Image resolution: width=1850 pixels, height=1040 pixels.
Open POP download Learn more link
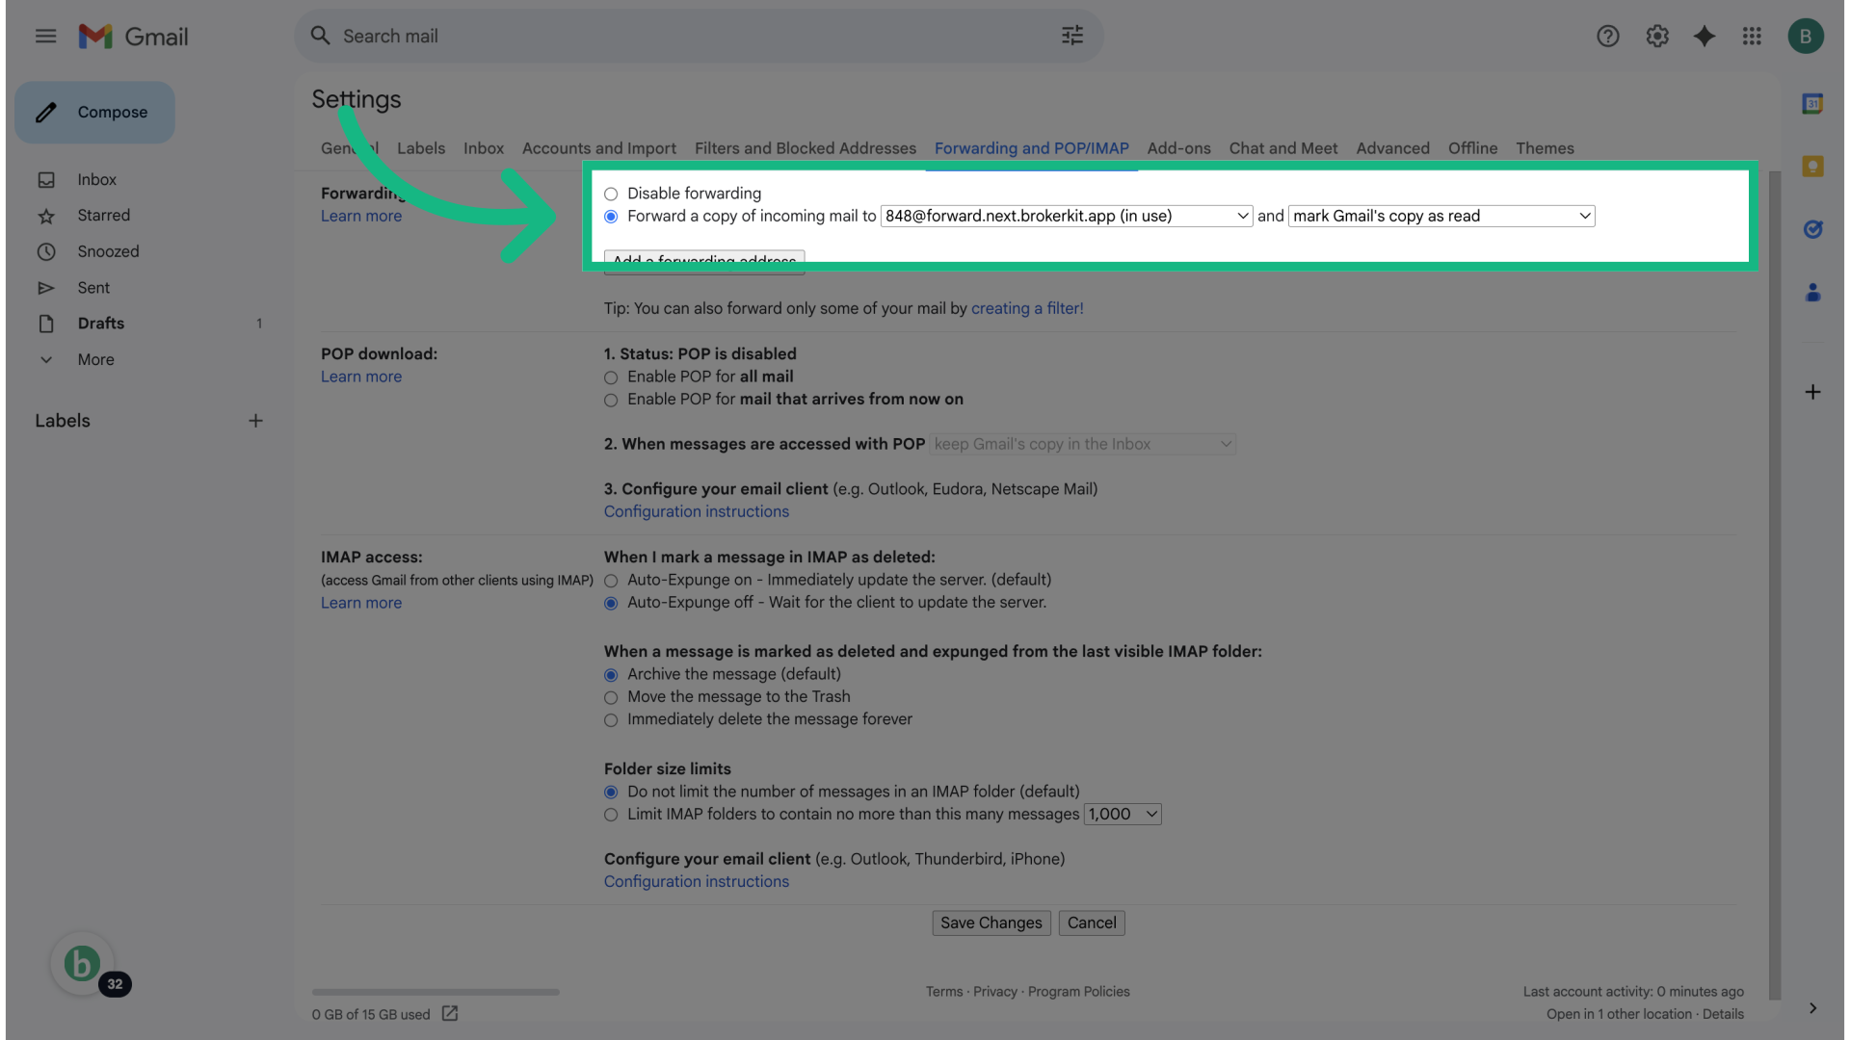[x=361, y=377]
